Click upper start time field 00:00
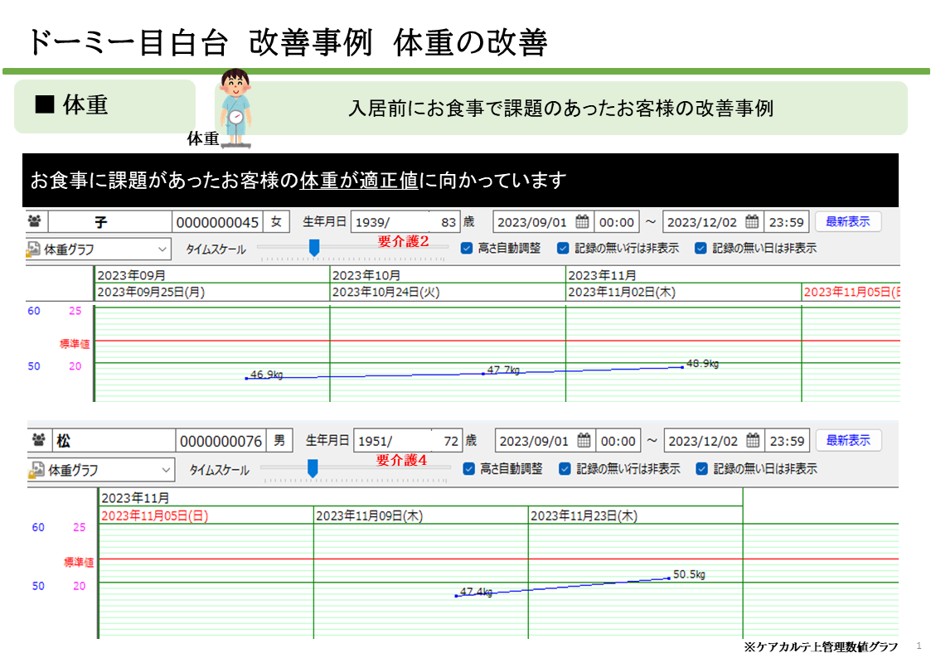This screenshot has width=931, height=658. point(616,222)
